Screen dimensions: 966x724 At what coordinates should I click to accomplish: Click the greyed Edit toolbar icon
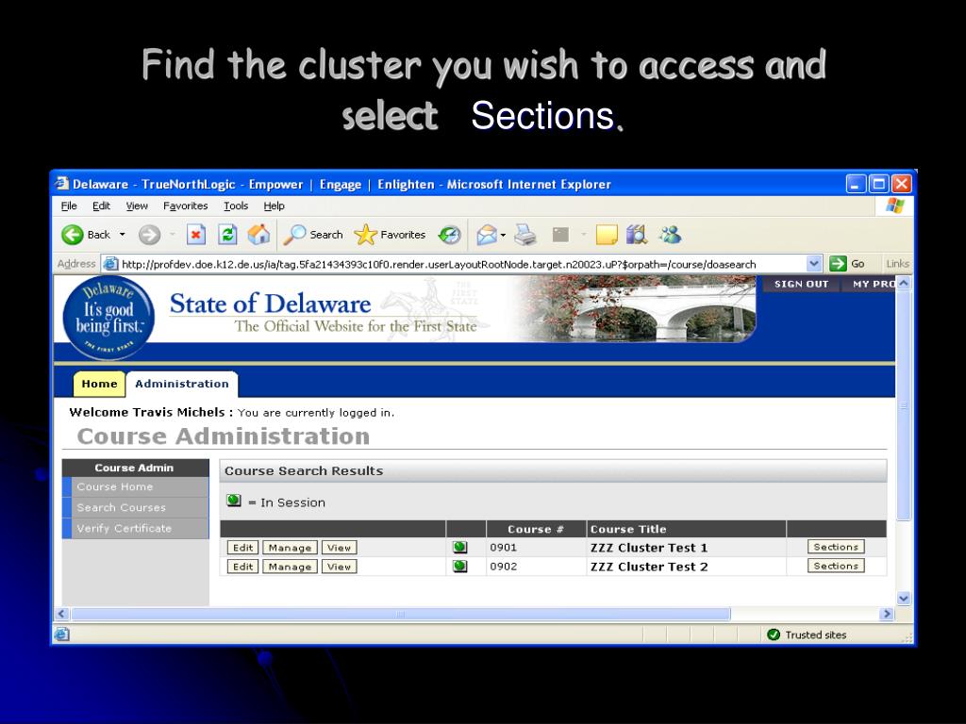click(x=560, y=235)
